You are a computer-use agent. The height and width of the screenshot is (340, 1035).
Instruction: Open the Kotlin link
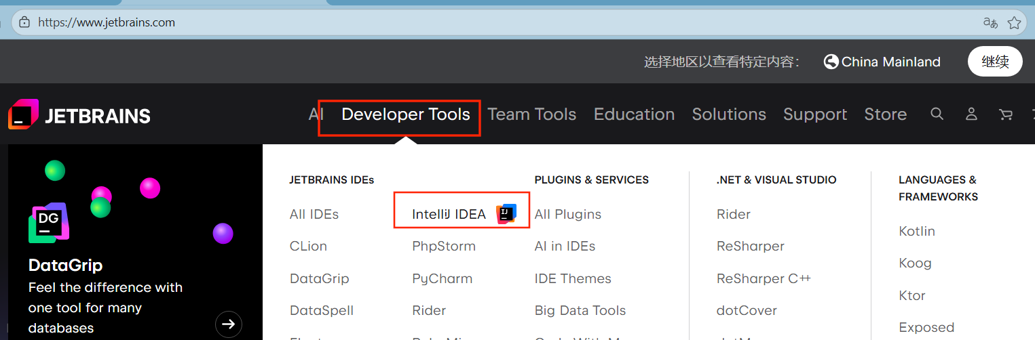[x=917, y=231]
